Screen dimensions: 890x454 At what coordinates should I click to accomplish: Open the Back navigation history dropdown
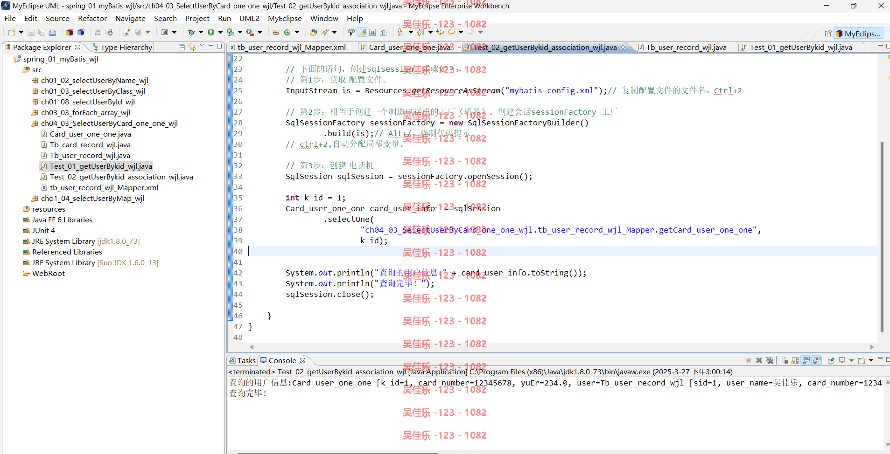click(x=461, y=32)
